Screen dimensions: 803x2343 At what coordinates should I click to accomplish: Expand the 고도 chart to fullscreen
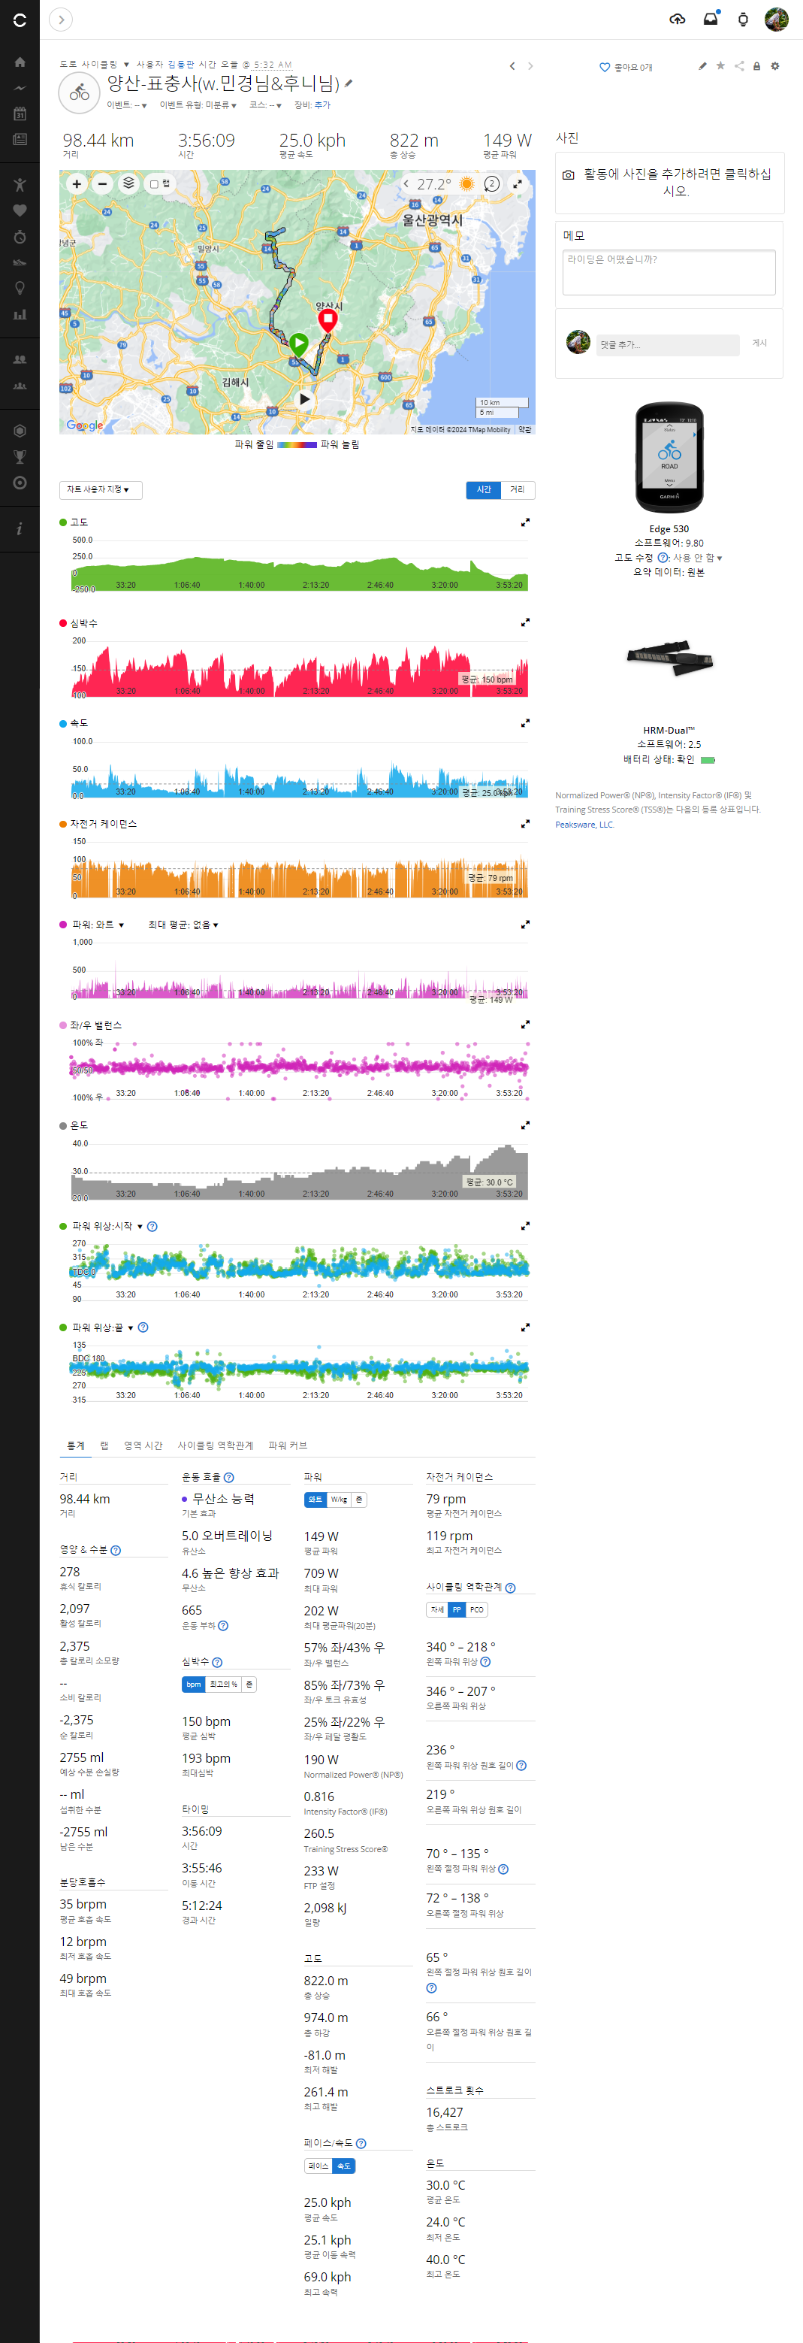525,523
